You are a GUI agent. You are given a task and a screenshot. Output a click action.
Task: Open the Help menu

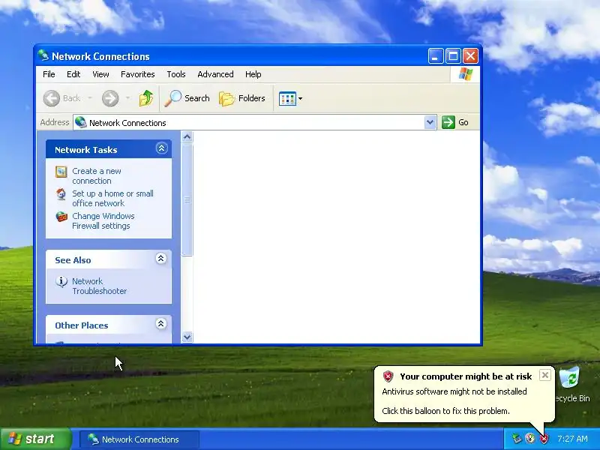tap(253, 74)
